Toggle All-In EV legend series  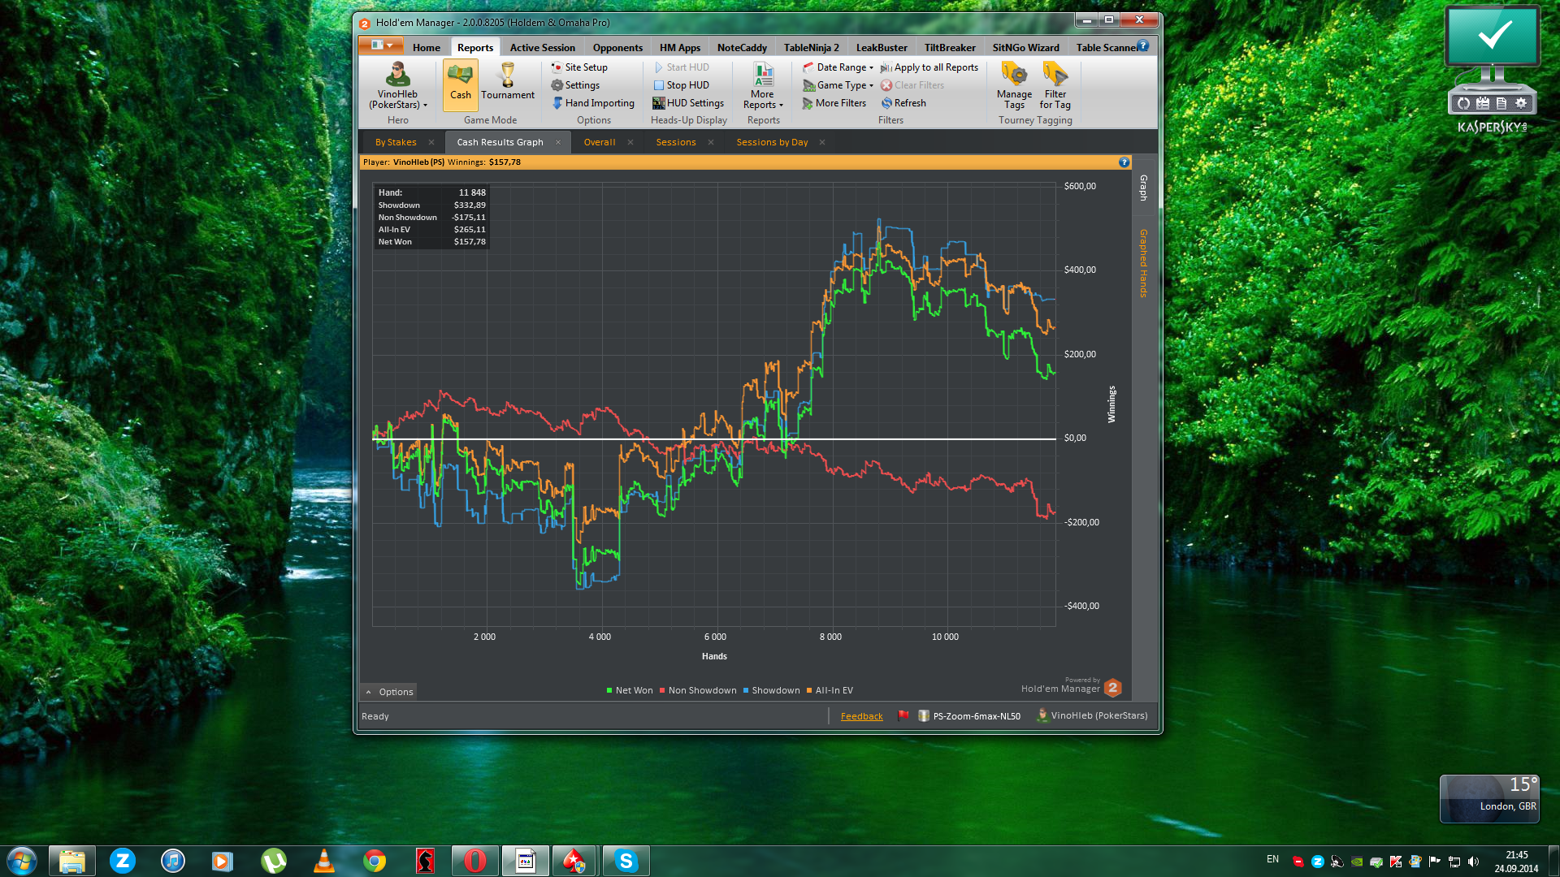tap(830, 690)
